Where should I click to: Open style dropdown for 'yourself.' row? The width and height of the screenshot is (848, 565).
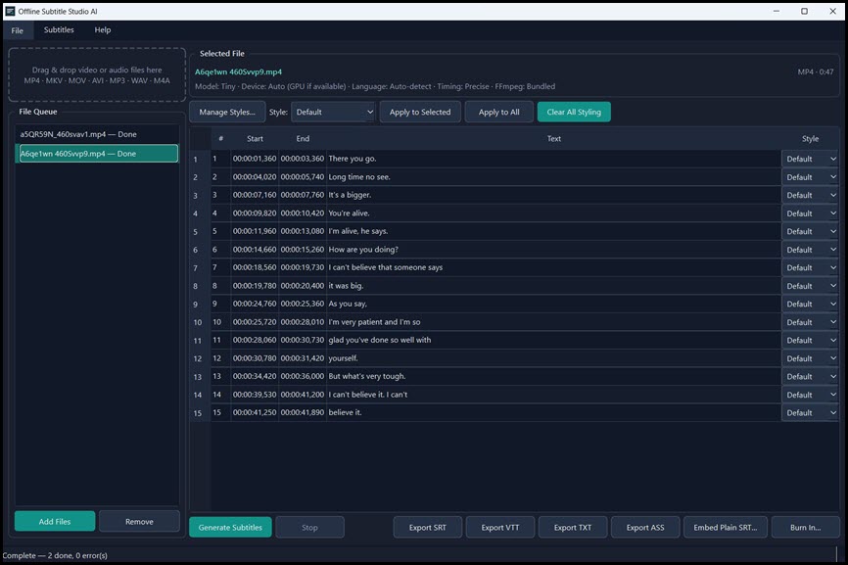tap(810, 358)
